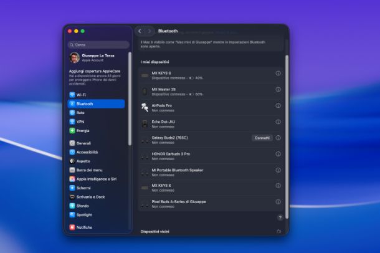Open Wi-Fi settings in sidebar

[x=96, y=95]
